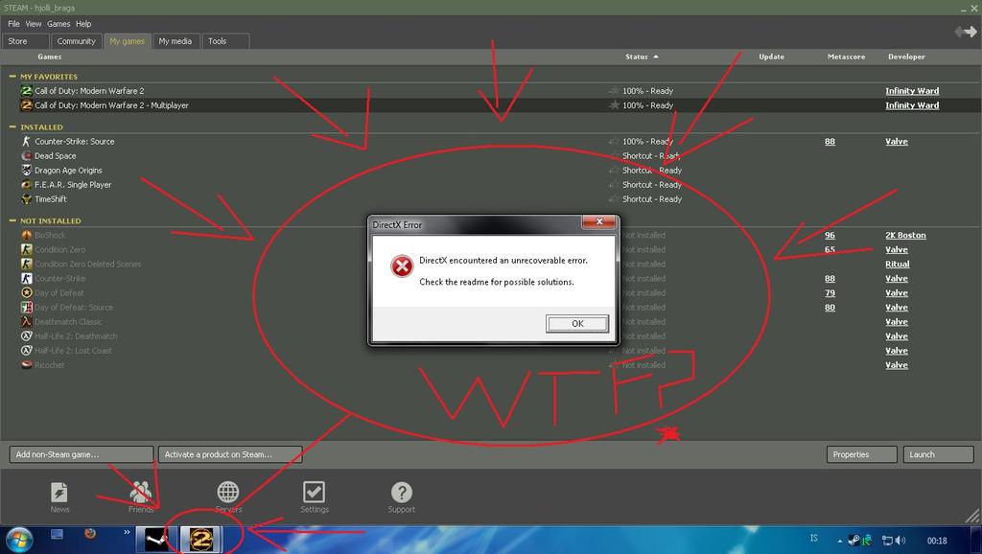982x554 pixels.
Task: Open the View menu
Action: pos(34,24)
